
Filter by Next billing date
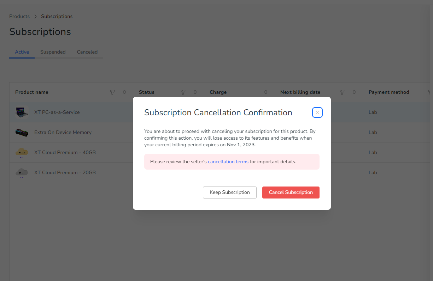tap(342, 92)
